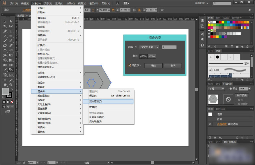Click the orange 不透明度 link in Appearance
This screenshot has width=255, height=165.
point(222,124)
